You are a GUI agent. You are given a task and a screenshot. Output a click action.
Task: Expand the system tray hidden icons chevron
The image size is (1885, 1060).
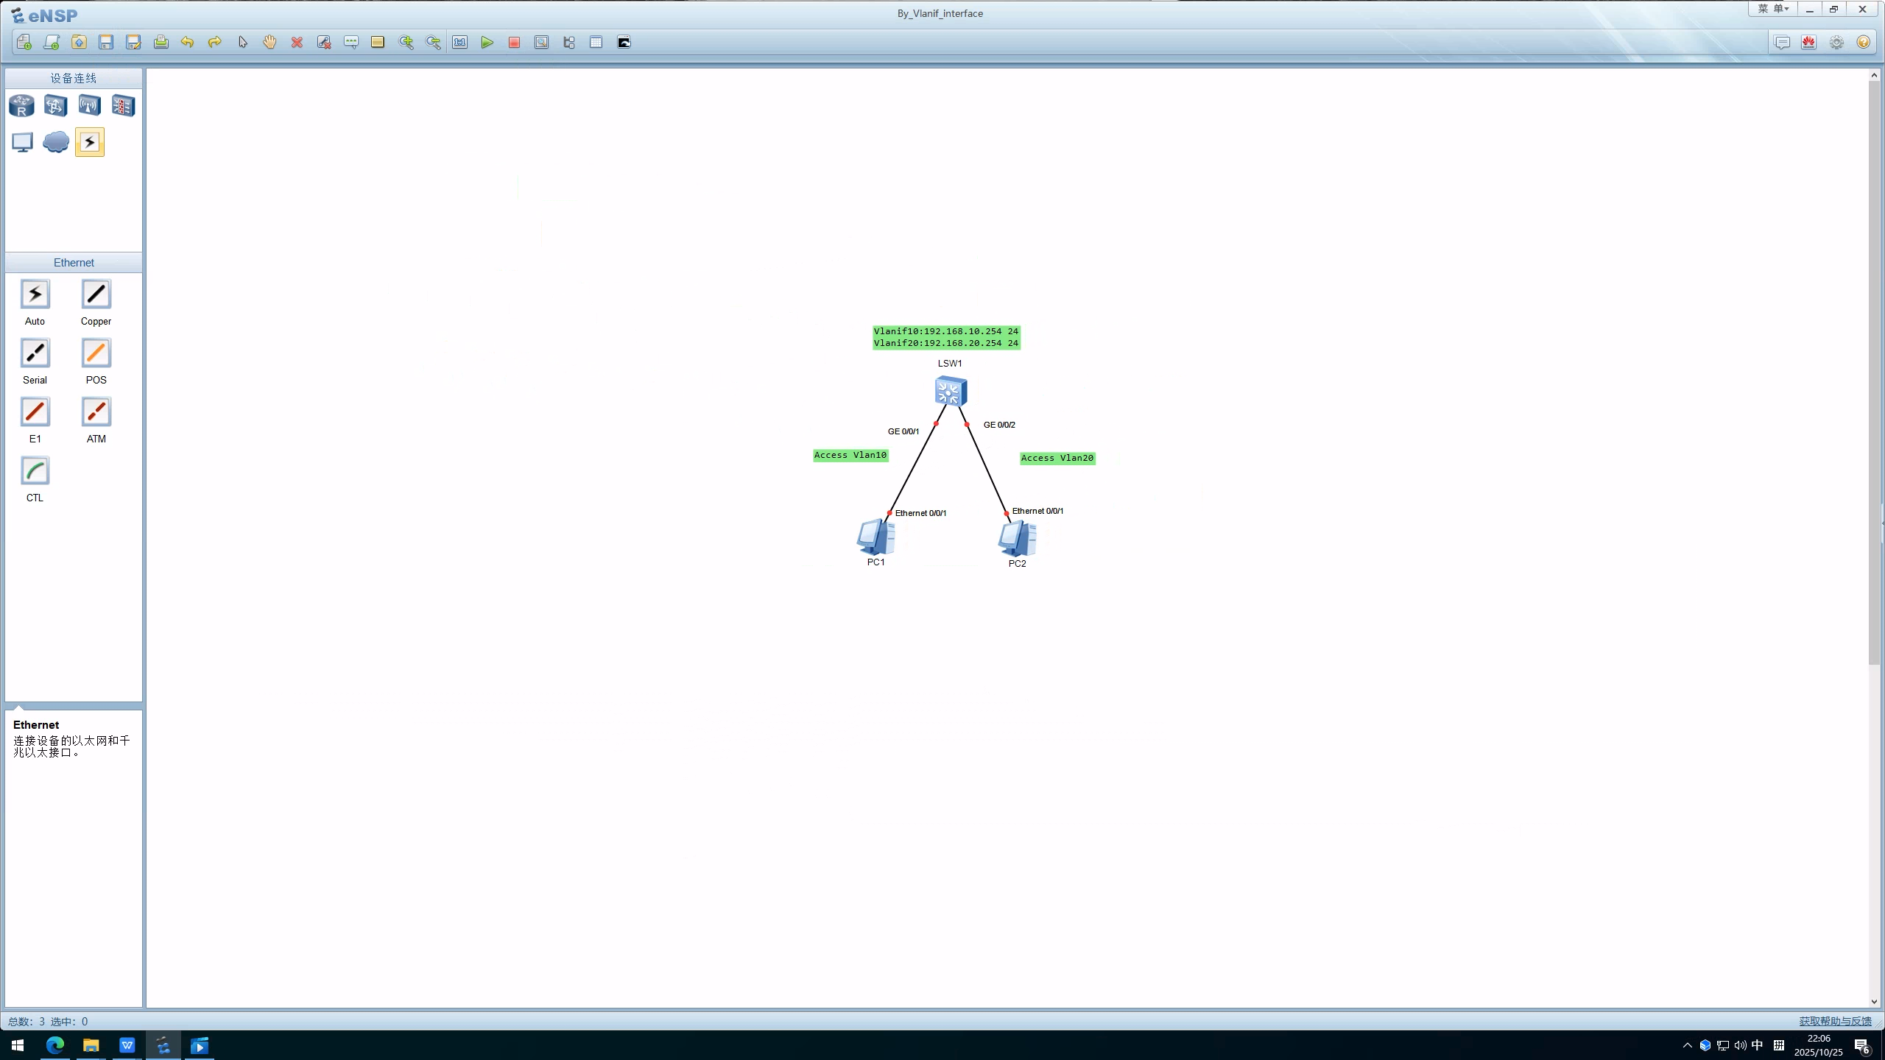pyautogui.click(x=1687, y=1045)
